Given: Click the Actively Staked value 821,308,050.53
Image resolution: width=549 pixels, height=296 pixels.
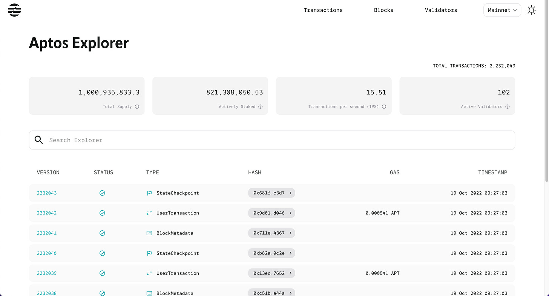Looking at the screenshot, I should pos(235,92).
